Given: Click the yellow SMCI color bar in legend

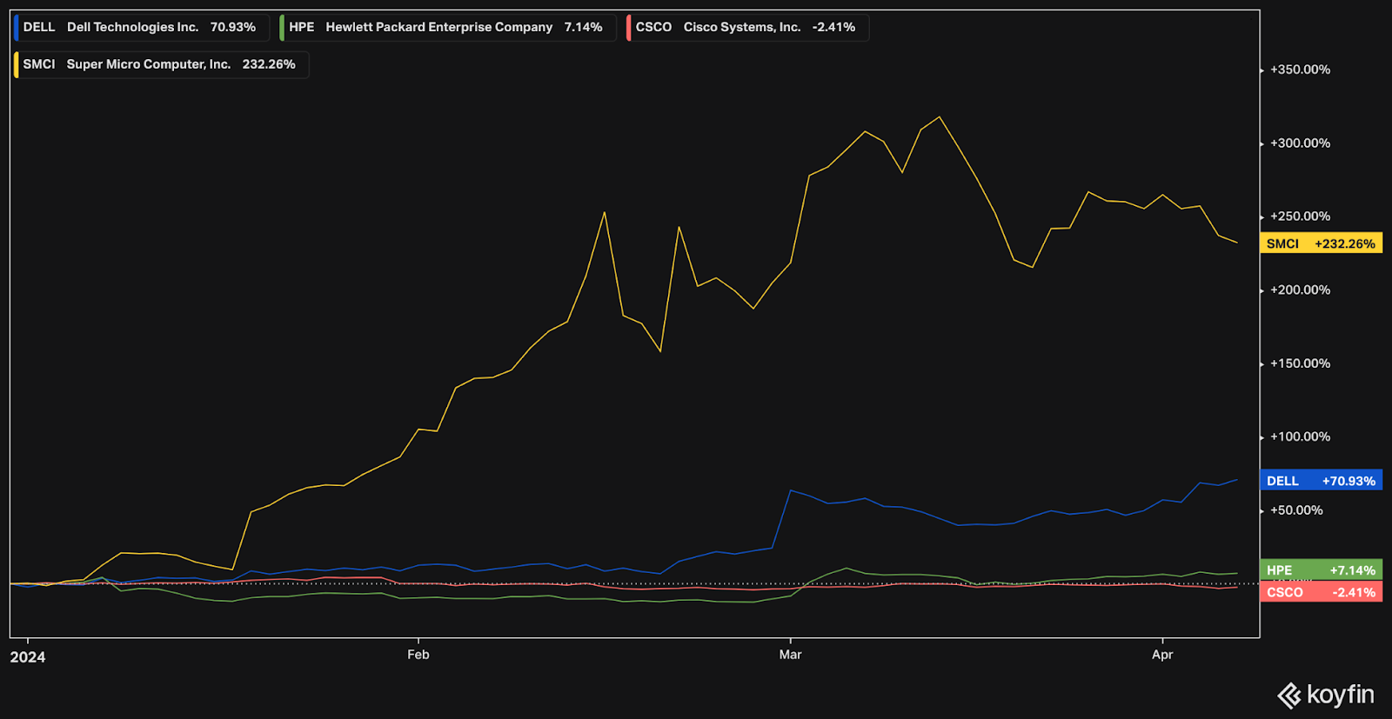Looking at the screenshot, I should click(x=16, y=64).
